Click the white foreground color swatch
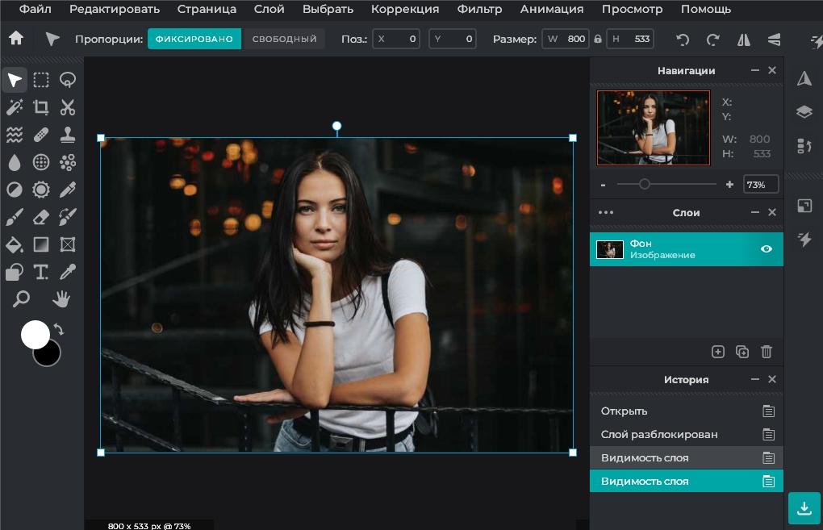Image resolution: width=823 pixels, height=530 pixels. (x=35, y=334)
